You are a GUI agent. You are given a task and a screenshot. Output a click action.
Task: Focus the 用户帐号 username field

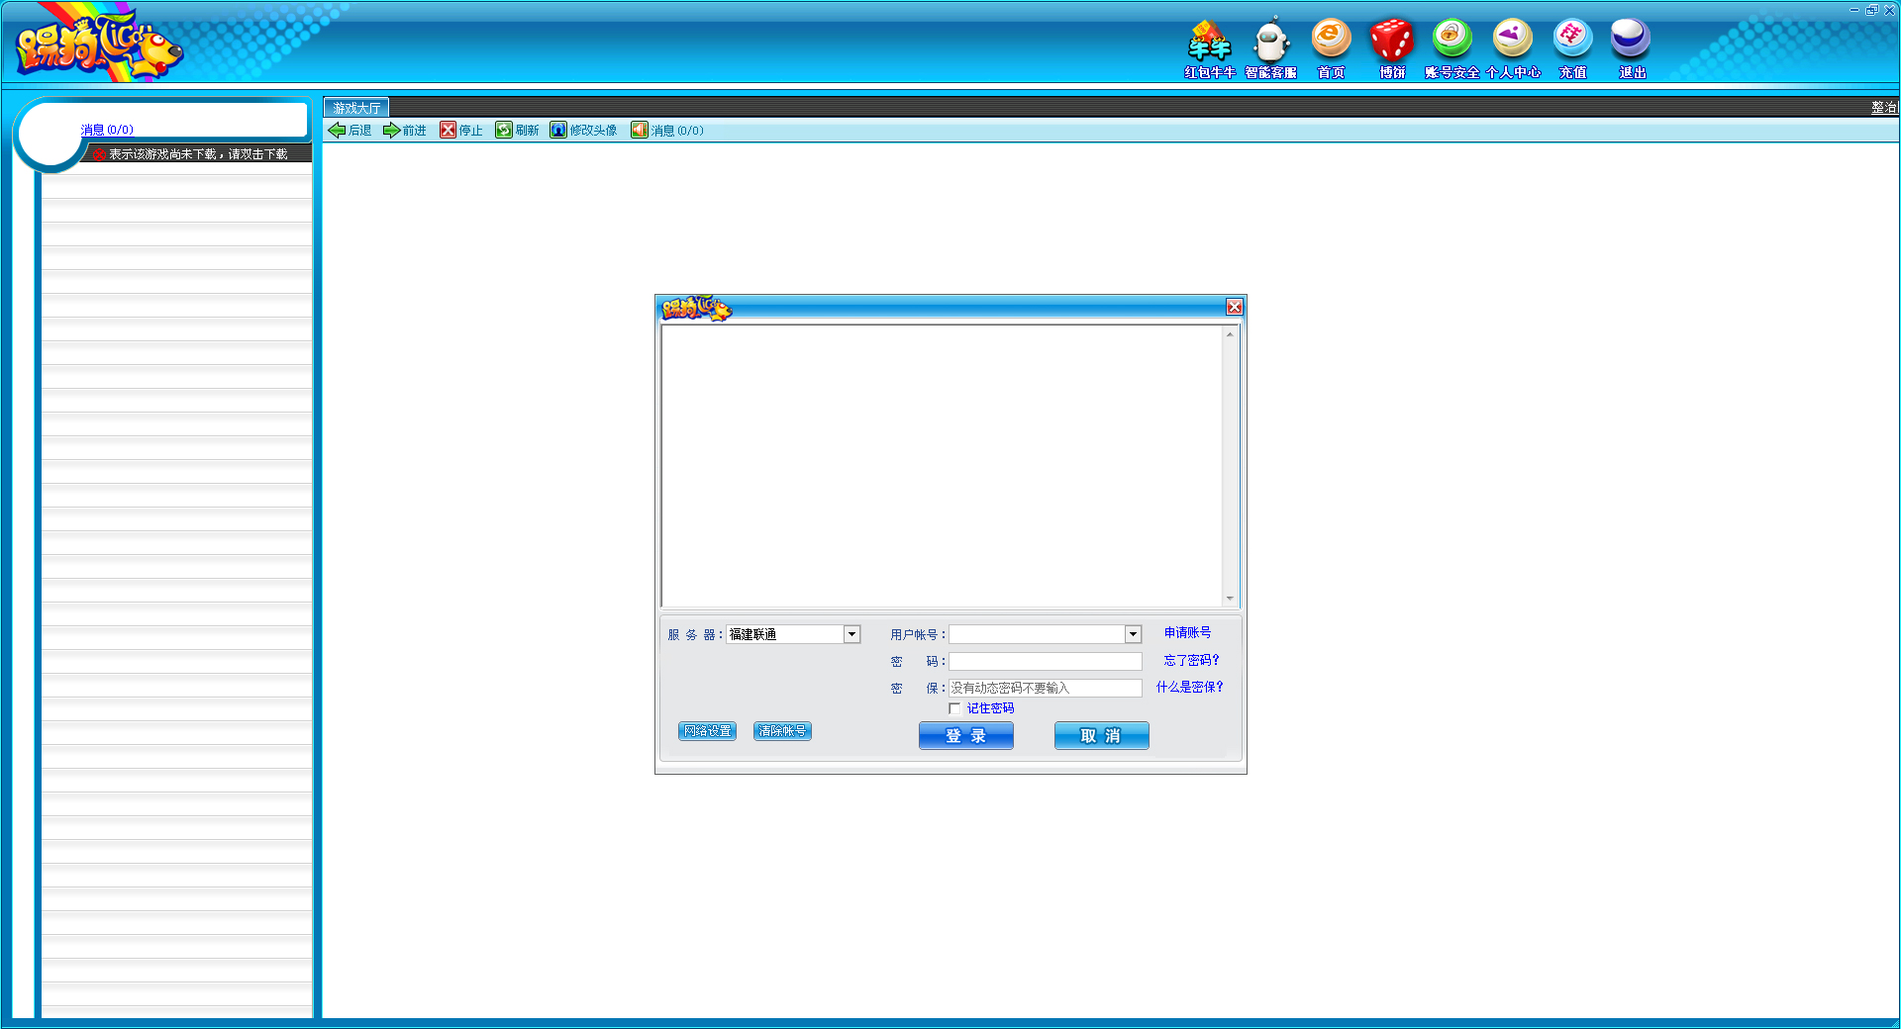[x=1037, y=634]
